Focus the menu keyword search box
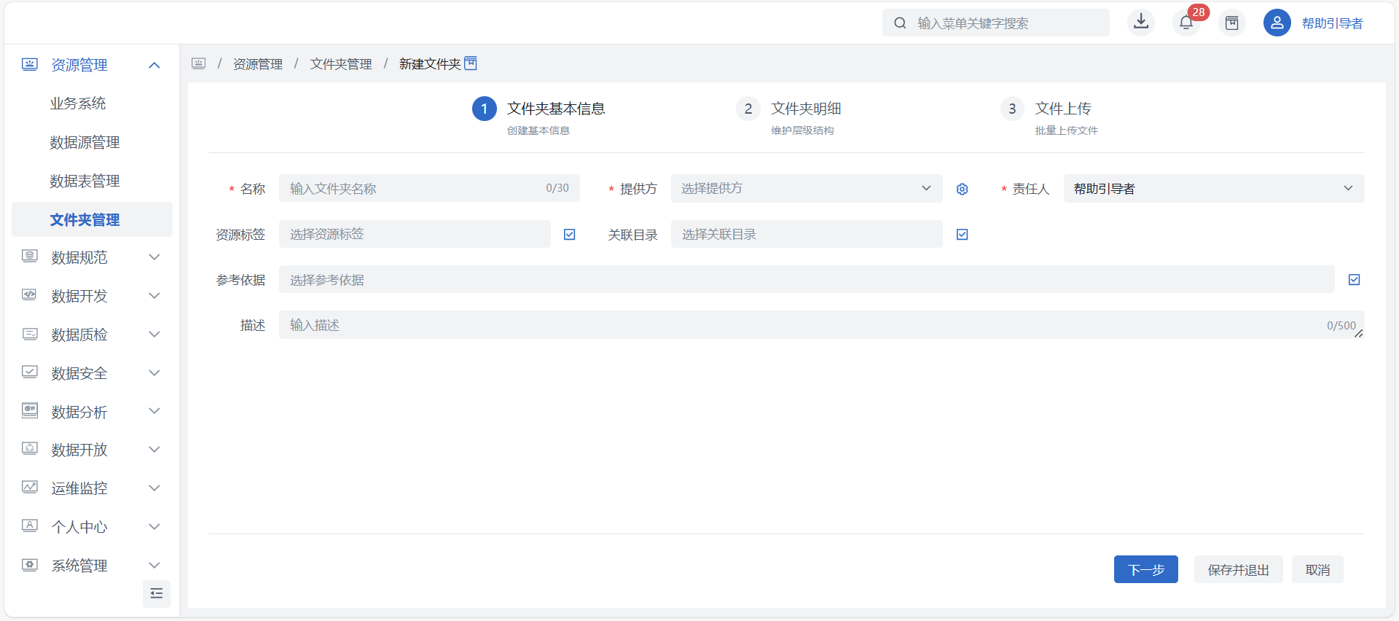The height and width of the screenshot is (621, 1399). coord(996,23)
